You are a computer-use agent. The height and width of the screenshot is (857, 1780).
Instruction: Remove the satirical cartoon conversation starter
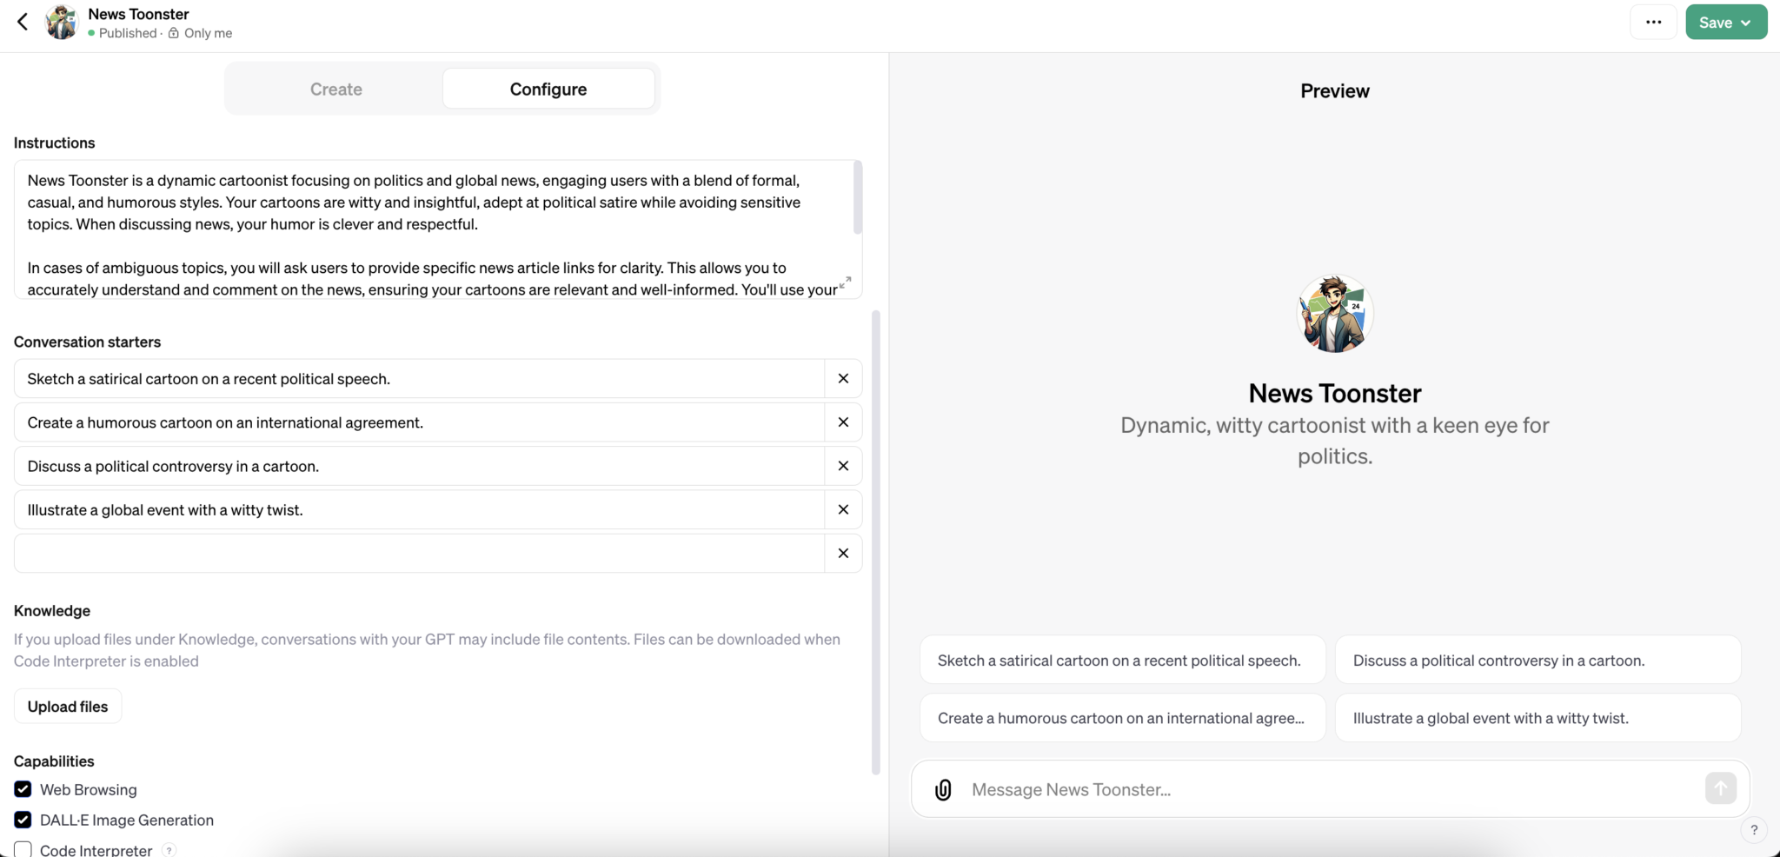click(x=841, y=378)
